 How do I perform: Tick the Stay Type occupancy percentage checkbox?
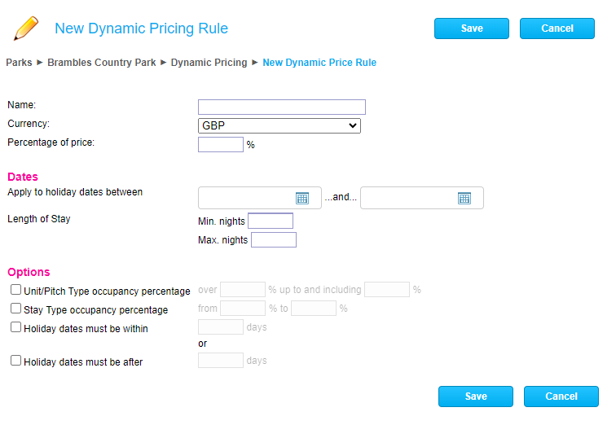pyautogui.click(x=15, y=309)
